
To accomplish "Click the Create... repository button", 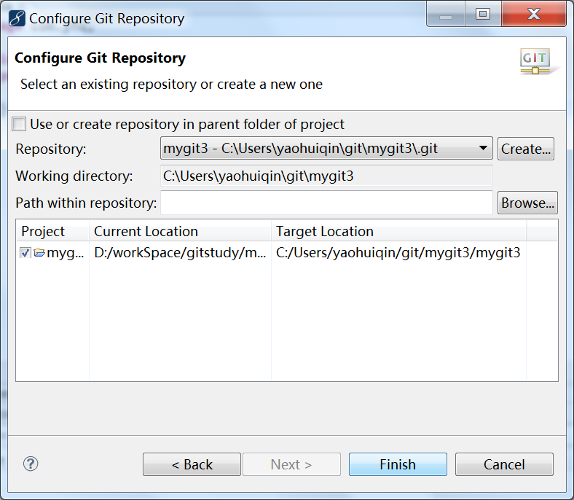I will (x=526, y=149).
